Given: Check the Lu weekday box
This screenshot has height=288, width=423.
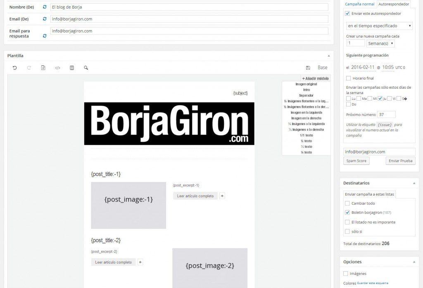Looking at the screenshot, I should point(349,99).
